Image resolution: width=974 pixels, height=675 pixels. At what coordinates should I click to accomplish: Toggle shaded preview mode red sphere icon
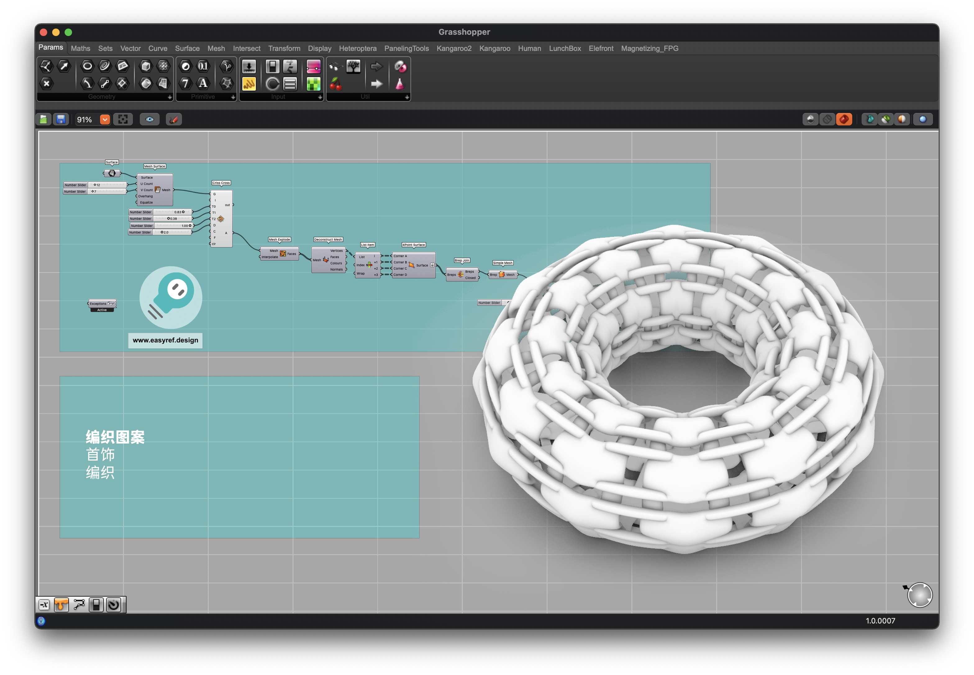coord(844,120)
